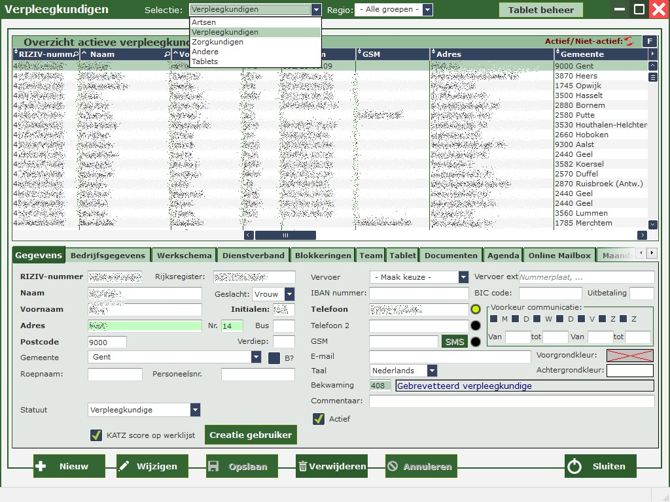Choose Zorgkundigen from the Selectie list
Image resolution: width=670 pixels, height=502 pixels.
click(217, 42)
